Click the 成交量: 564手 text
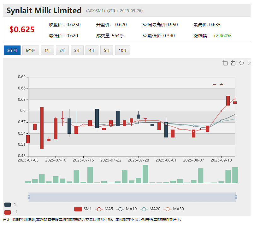 (110, 36)
